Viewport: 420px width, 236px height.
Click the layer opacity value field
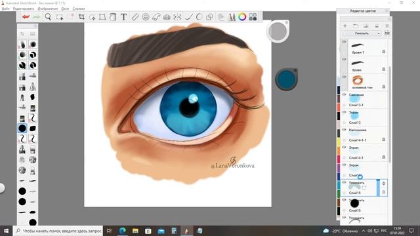click(x=387, y=33)
